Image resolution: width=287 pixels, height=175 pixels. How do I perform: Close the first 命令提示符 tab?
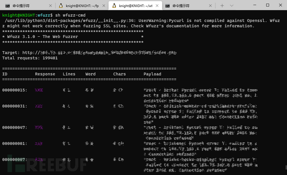point(50,6)
